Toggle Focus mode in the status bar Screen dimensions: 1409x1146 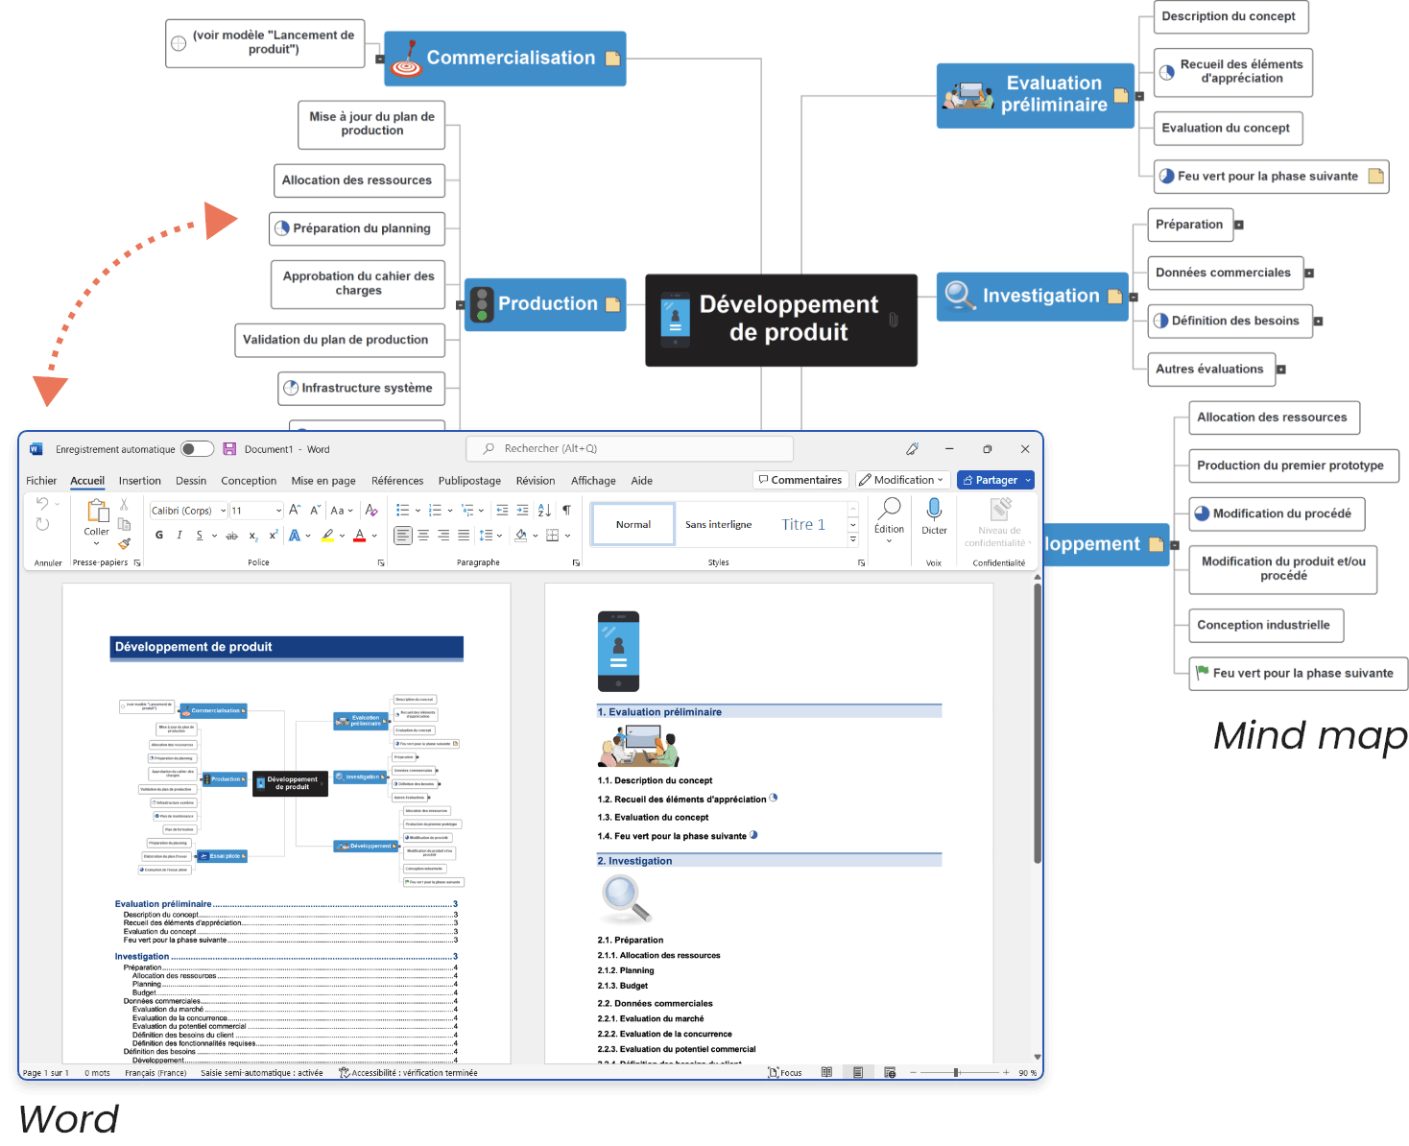[x=785, y=1073]
